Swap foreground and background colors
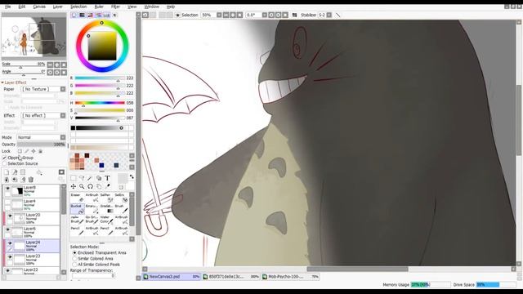This screenshot has height=294, width=523. click(132, 176)
